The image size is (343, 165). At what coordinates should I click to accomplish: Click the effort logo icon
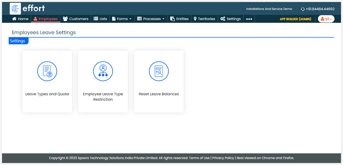(x=15, y=8)
